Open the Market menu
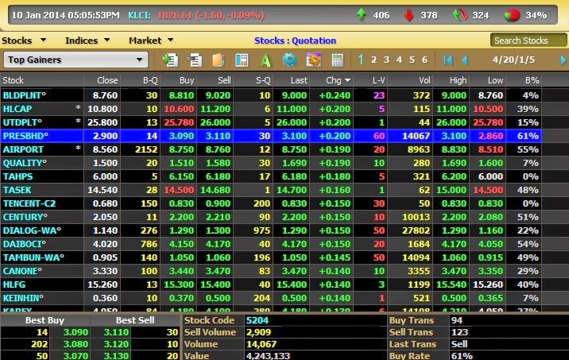The height and width of the screenshot is (360, 569). 151,41
